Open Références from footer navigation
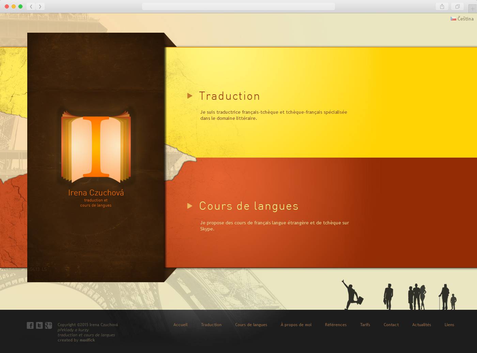 click(x=336, y=325)
